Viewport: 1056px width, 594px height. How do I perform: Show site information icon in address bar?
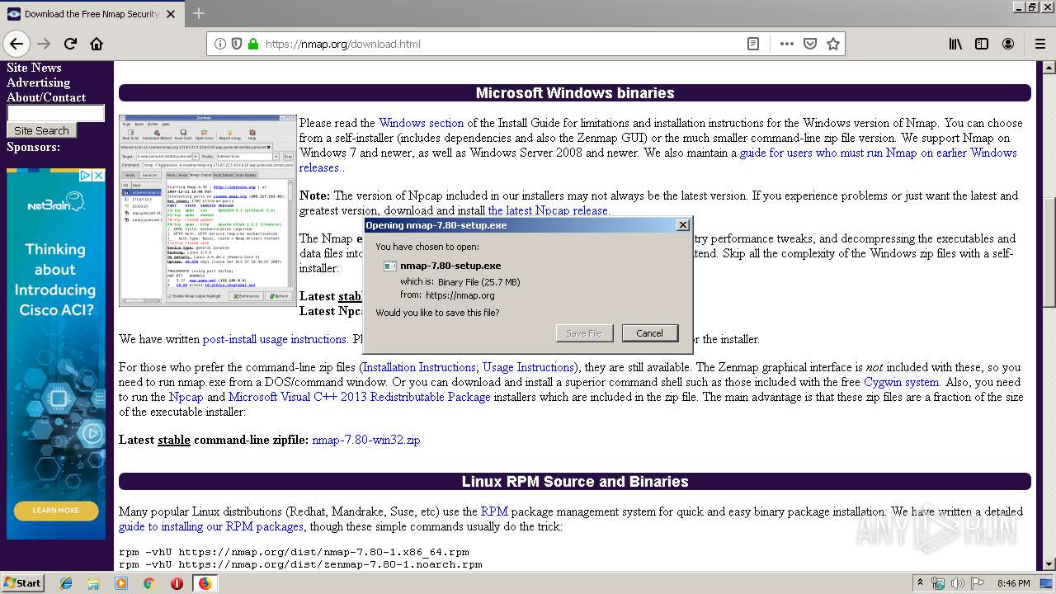220,44
